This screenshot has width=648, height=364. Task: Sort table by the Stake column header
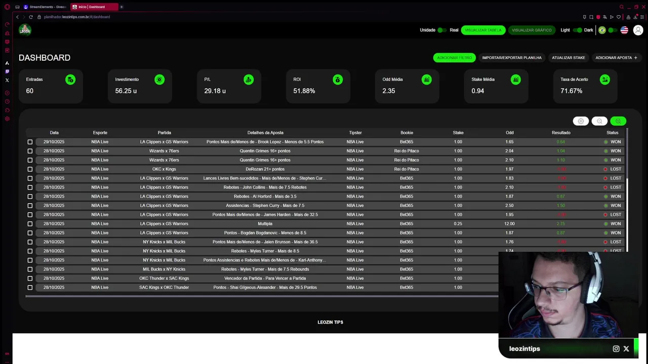[458, 132]
